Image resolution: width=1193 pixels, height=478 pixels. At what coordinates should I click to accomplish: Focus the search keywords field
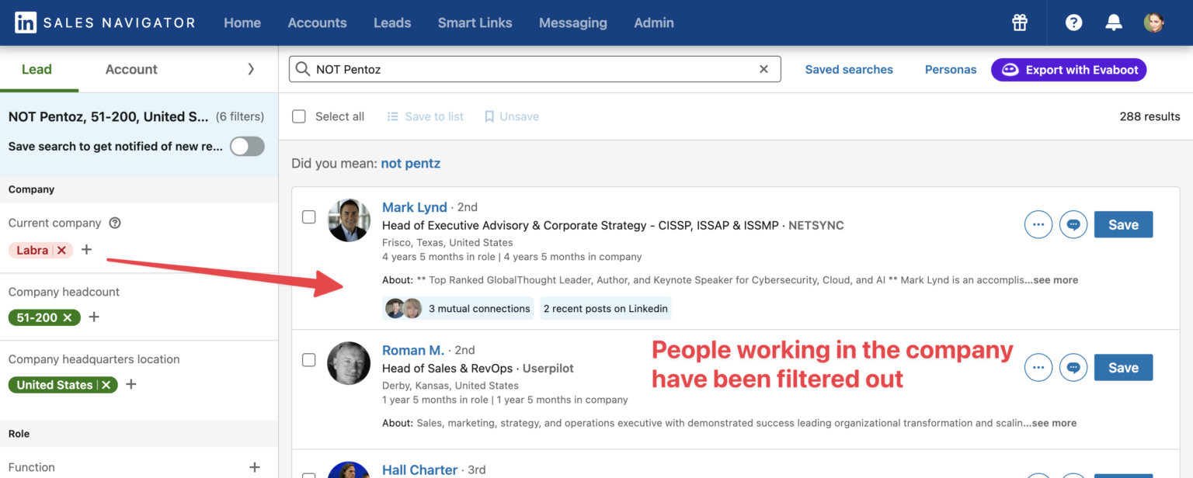[534, 69]
